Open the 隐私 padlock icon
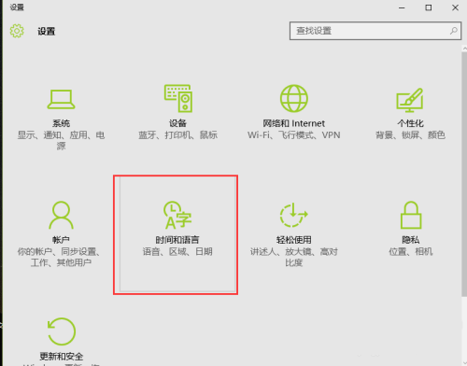The width and height of the screenshot is (467, 366). (411, 215)
